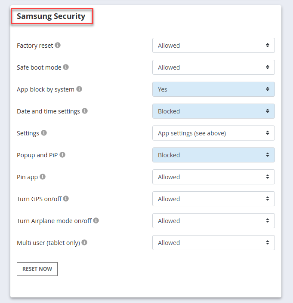Show info for Multi user (tablet only)
Image resolution: width=293 pixels, height=303 pixels.
click(x=84, y=242)
